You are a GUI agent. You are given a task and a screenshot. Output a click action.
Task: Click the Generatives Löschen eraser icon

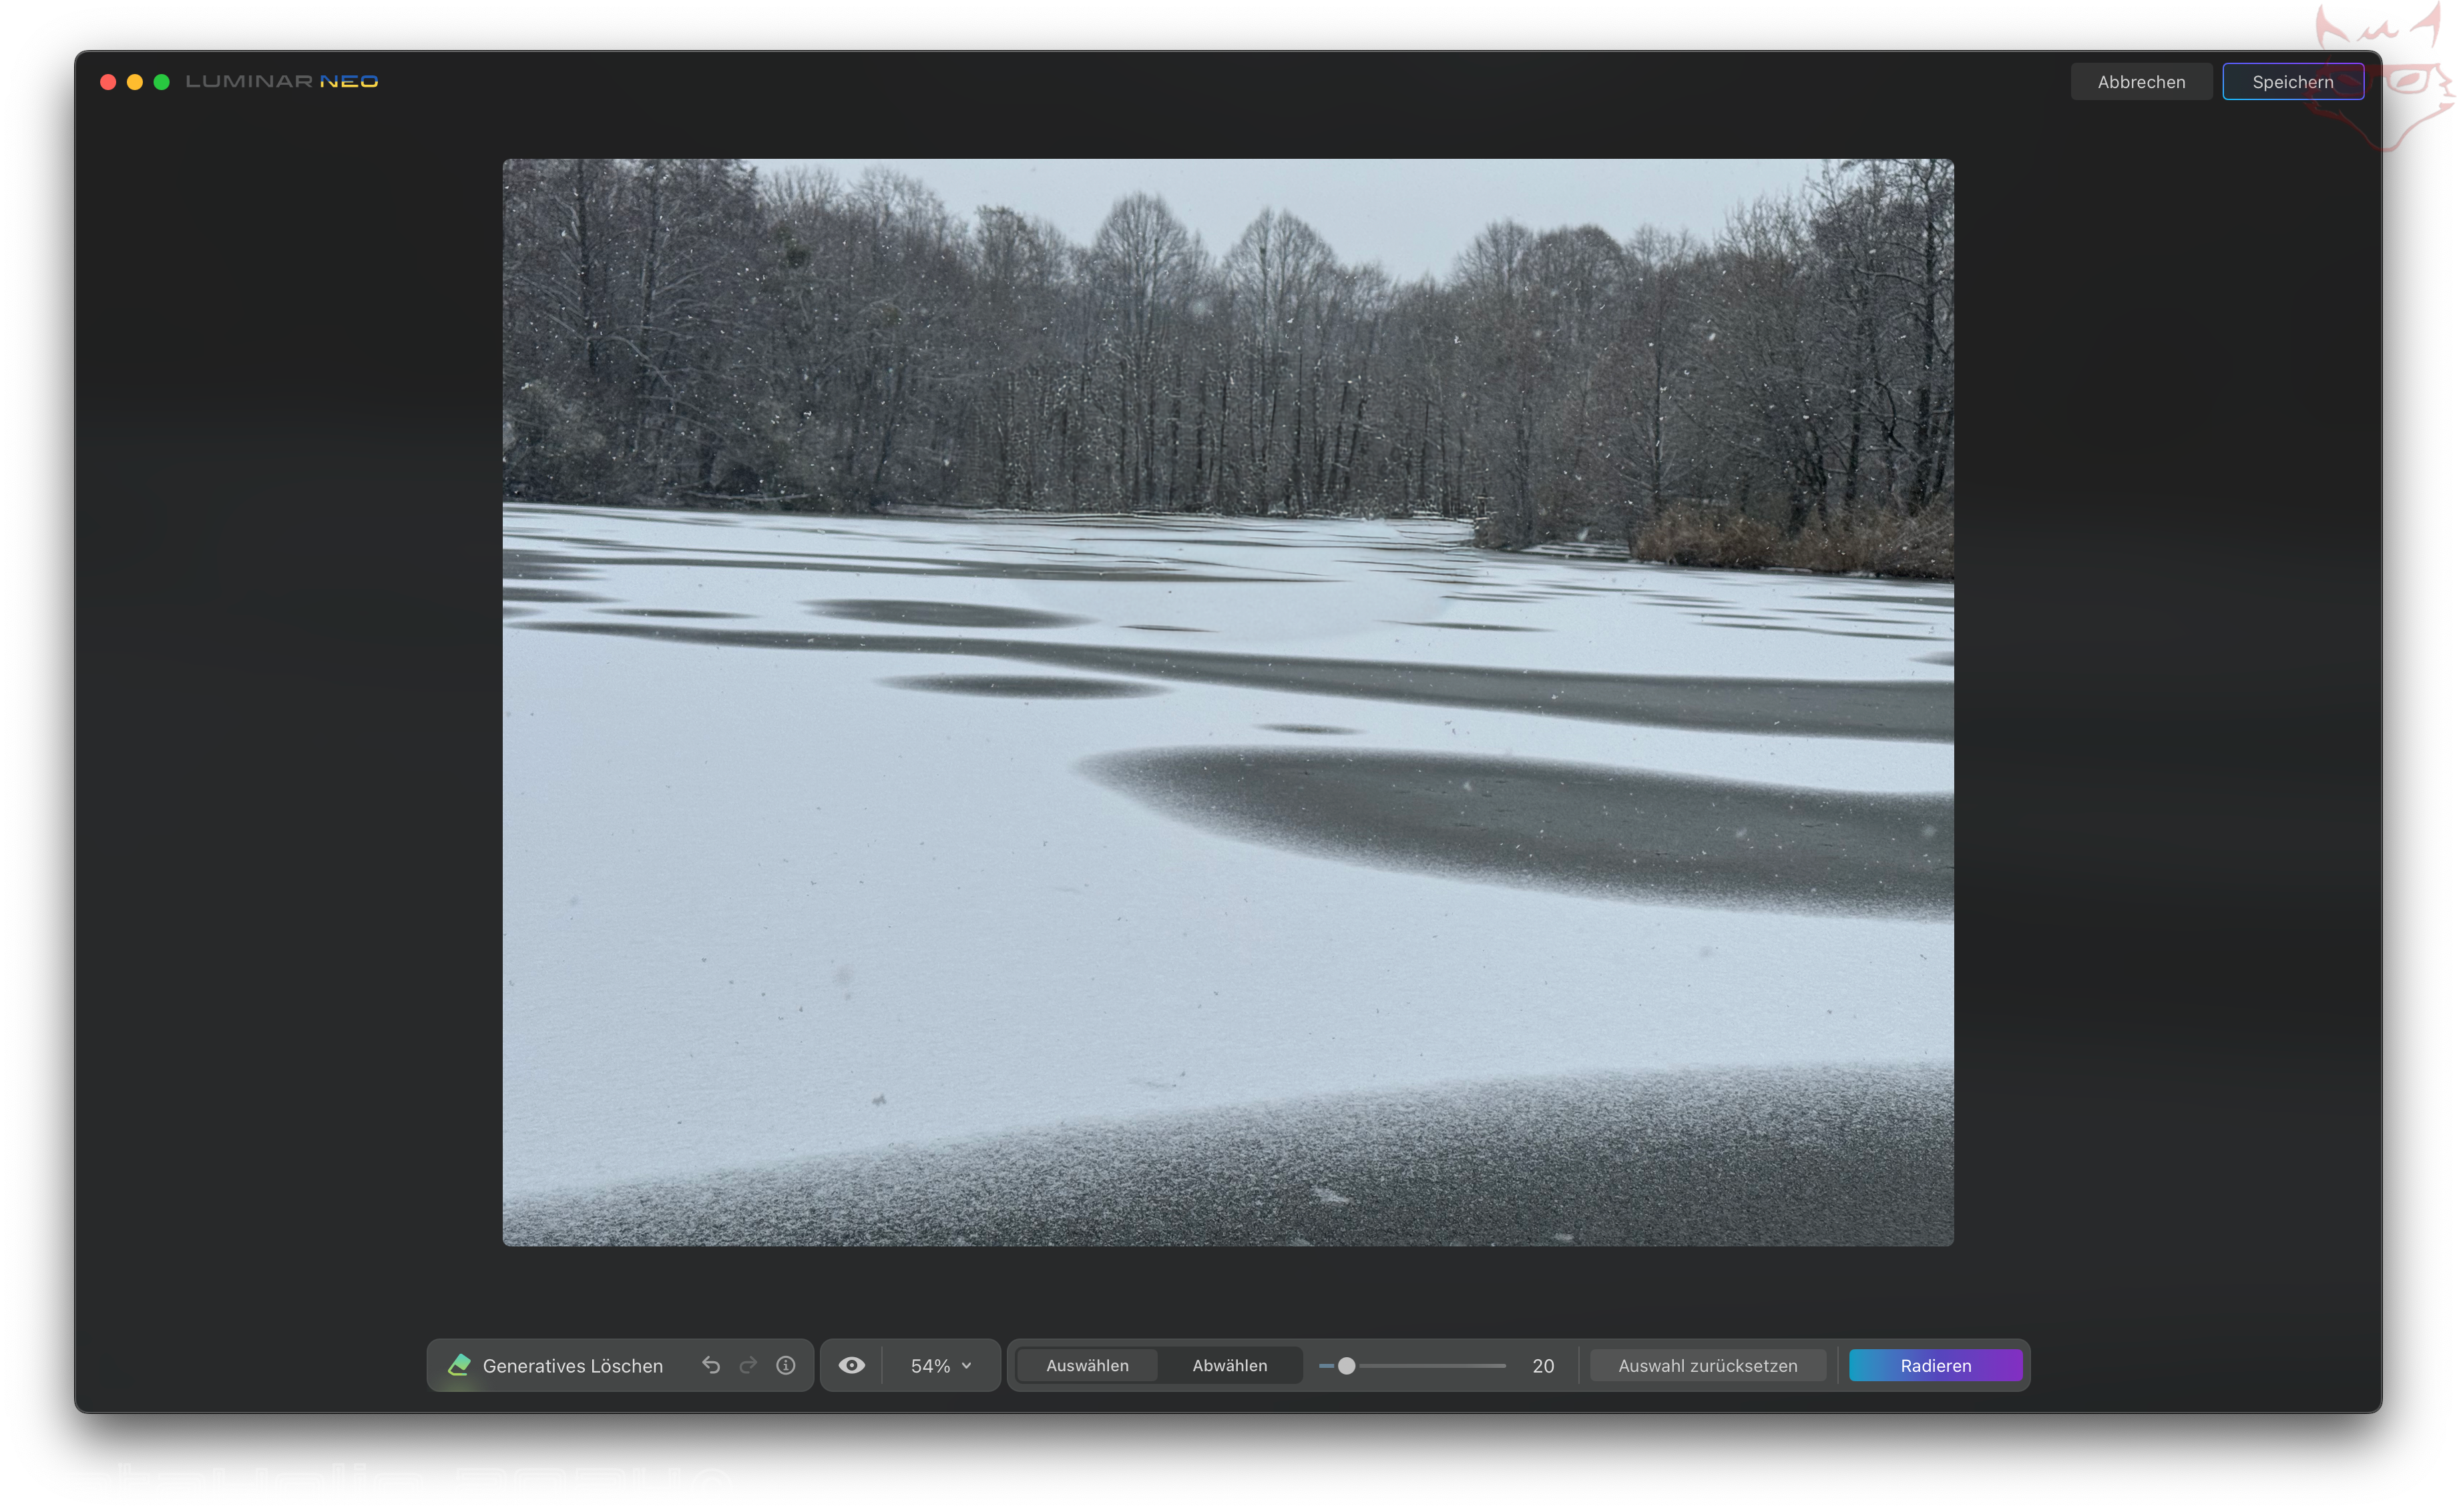[x=459, y=1365]
